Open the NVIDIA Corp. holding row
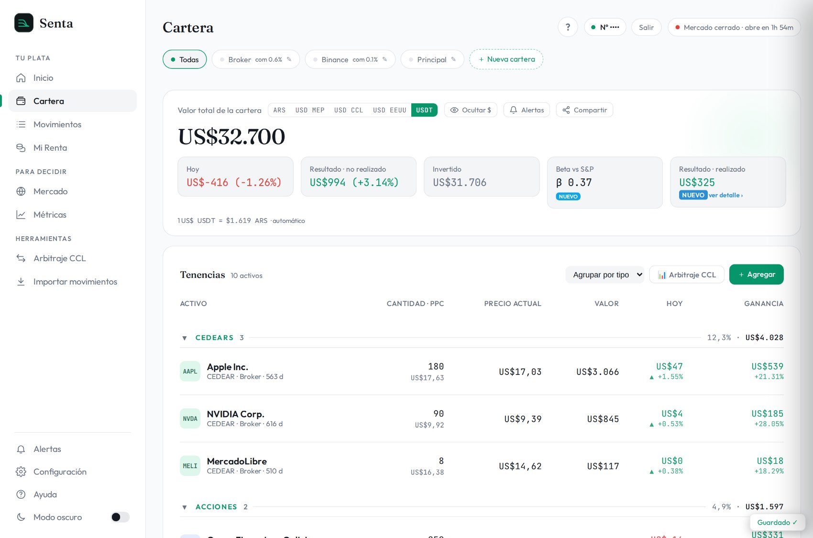 coord(482,419)
